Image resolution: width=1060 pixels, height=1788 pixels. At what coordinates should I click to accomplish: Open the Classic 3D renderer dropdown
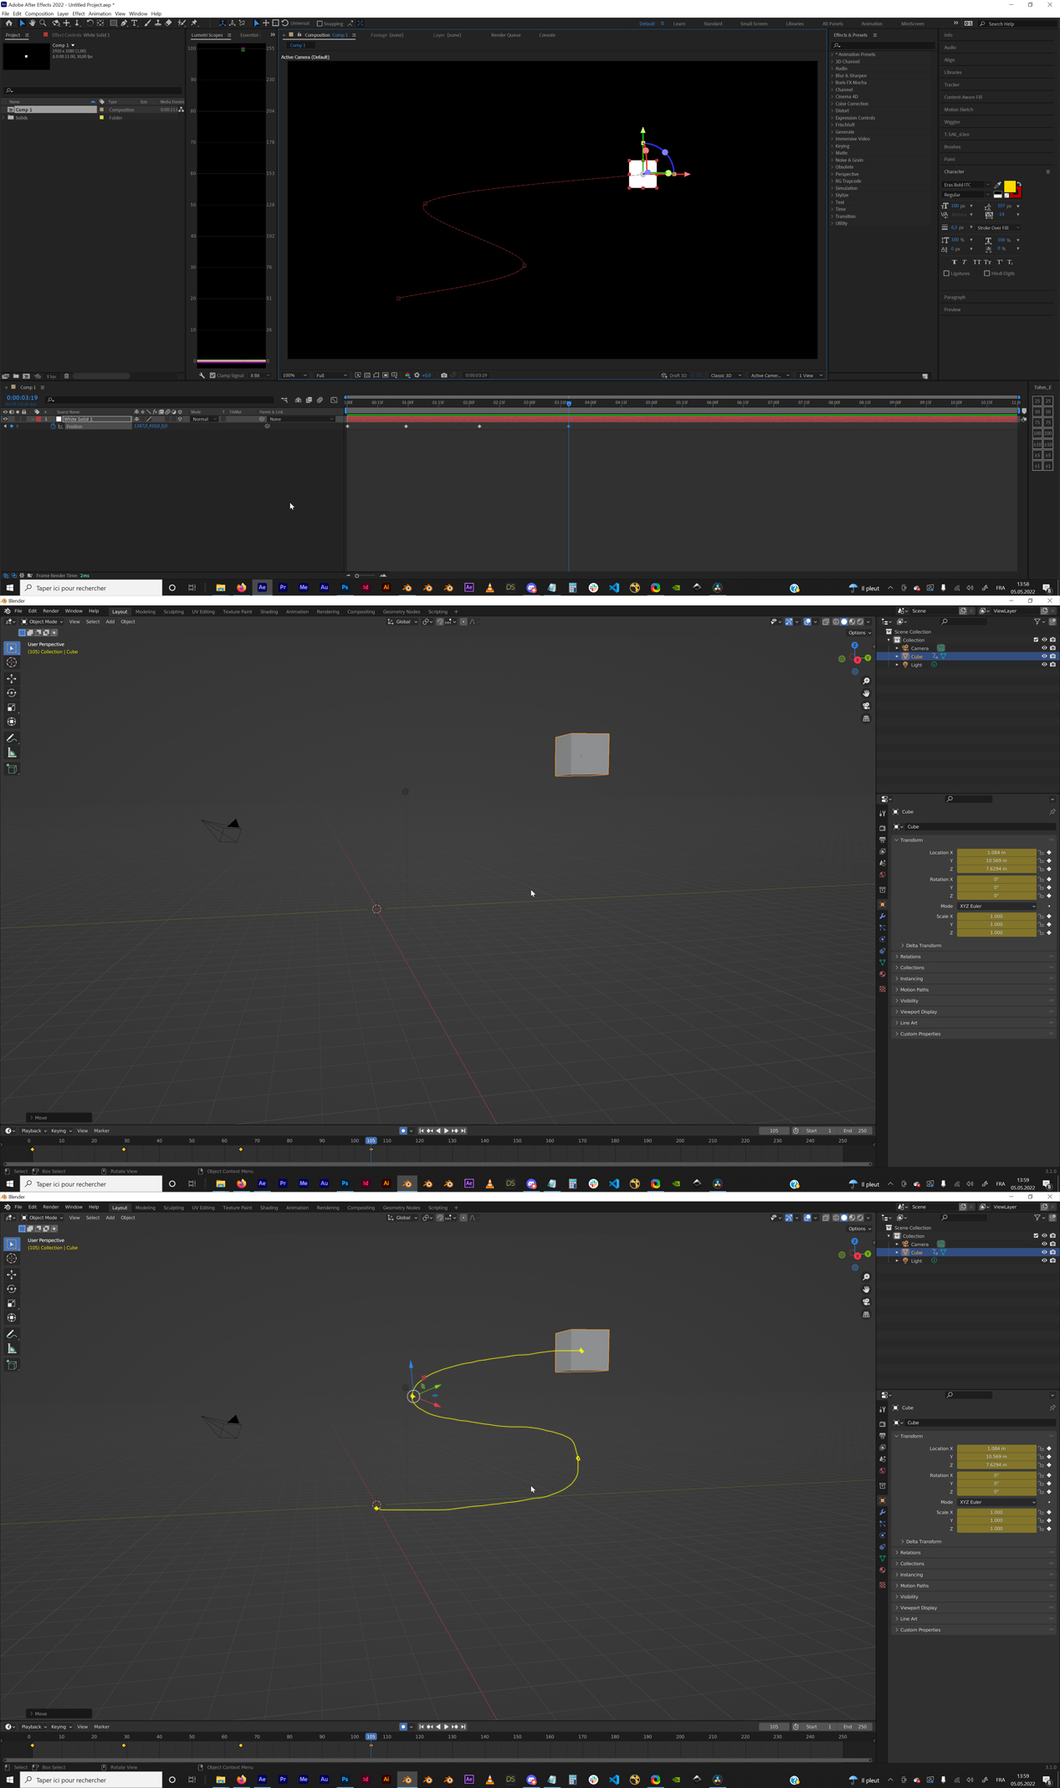point(725,375)
